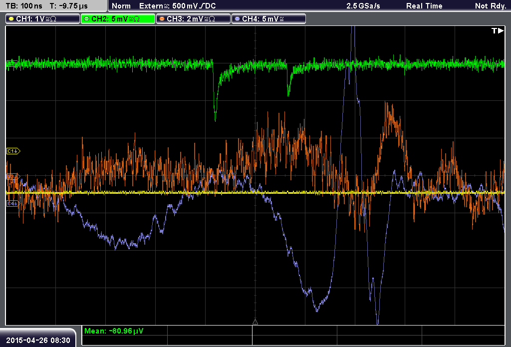Click the C3 orange ground level marker
The height and width of the screenshot is (347, 511).
[x=13, y=177]
